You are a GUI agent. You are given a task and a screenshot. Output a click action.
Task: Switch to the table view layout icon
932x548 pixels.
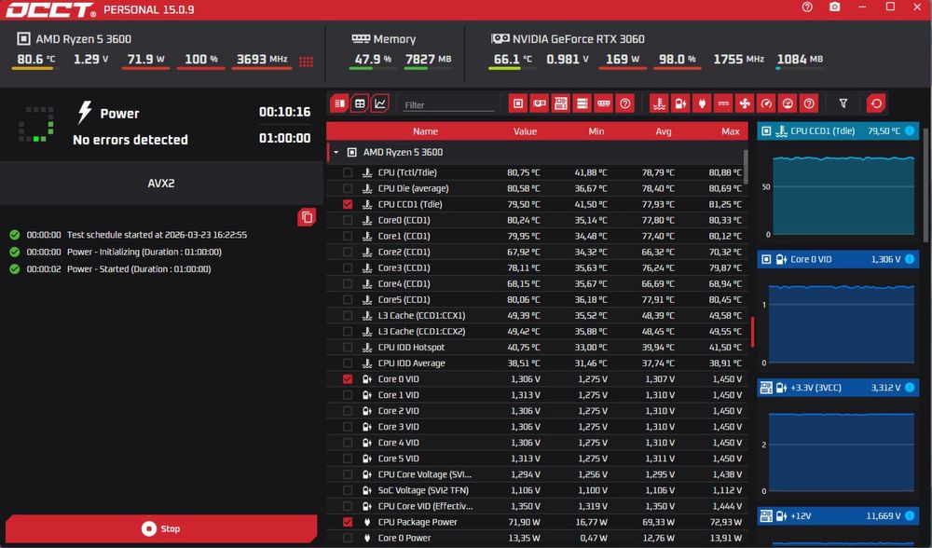click(x=360, y=103)
